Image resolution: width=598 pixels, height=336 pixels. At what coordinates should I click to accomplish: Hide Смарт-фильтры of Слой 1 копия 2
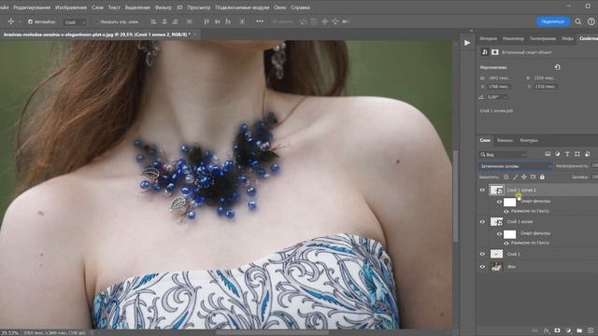click(499, 202)
